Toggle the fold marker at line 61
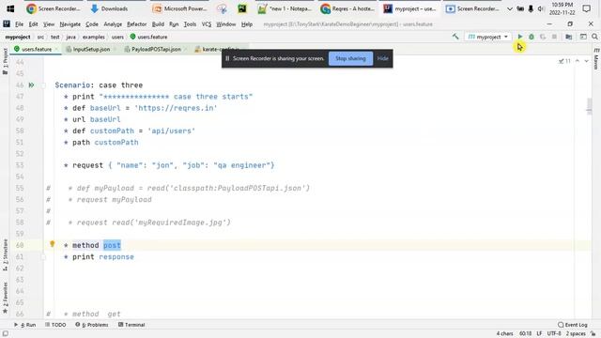The image size is (601, 338). (43, 256)
